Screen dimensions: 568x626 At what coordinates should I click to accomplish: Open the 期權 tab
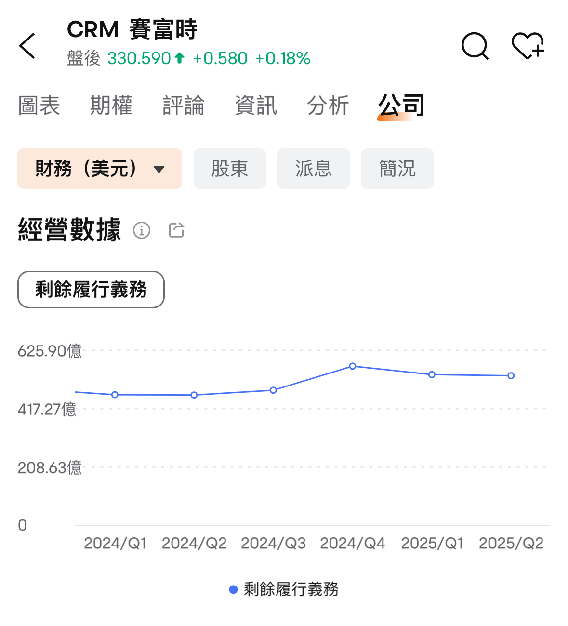[x=111, y=106]
